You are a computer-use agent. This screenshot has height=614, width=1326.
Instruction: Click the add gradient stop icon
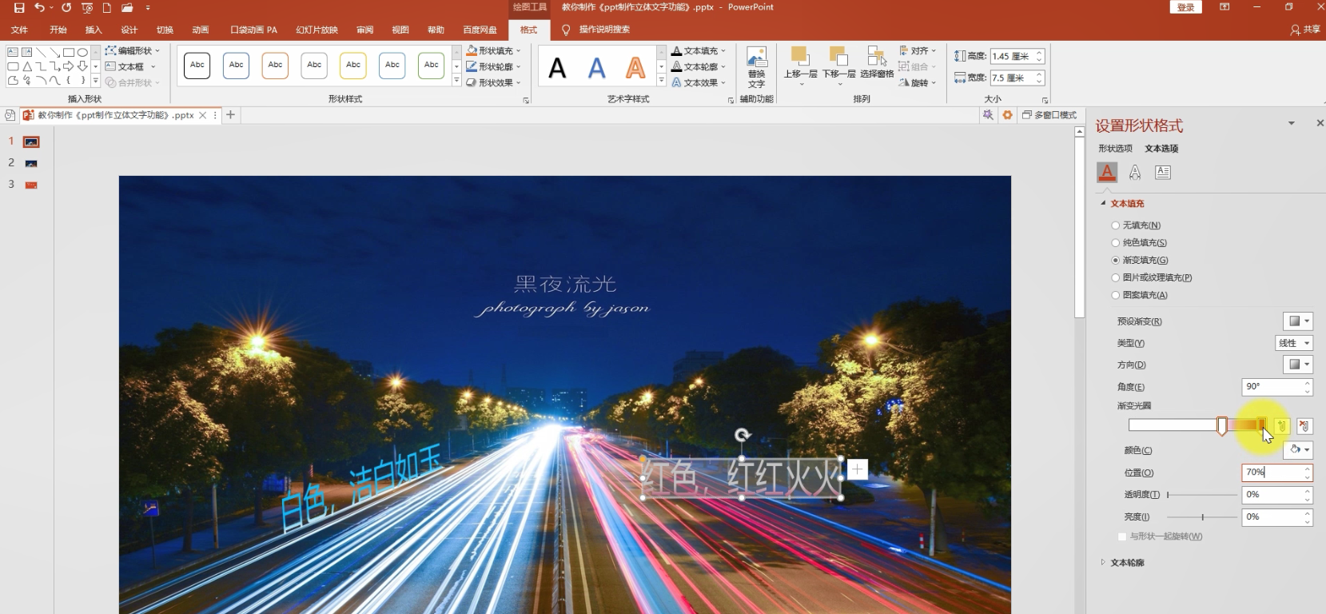coord(1282,427)
